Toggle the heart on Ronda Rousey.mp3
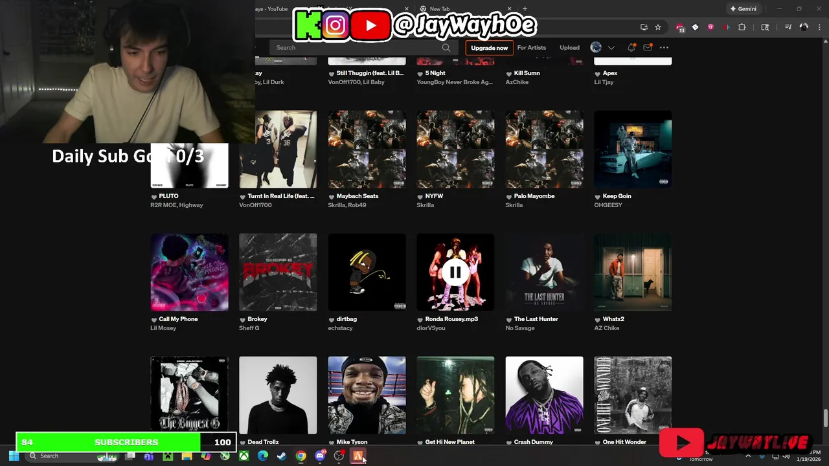This screenshot has width=829, height=466. coord(420,319)
